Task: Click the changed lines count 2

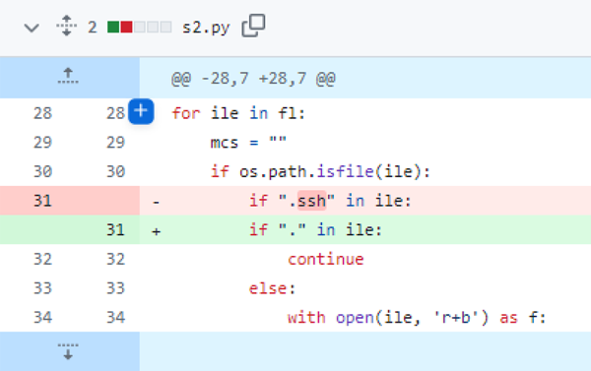Action: pyautogui.click(x=92, y=28)
